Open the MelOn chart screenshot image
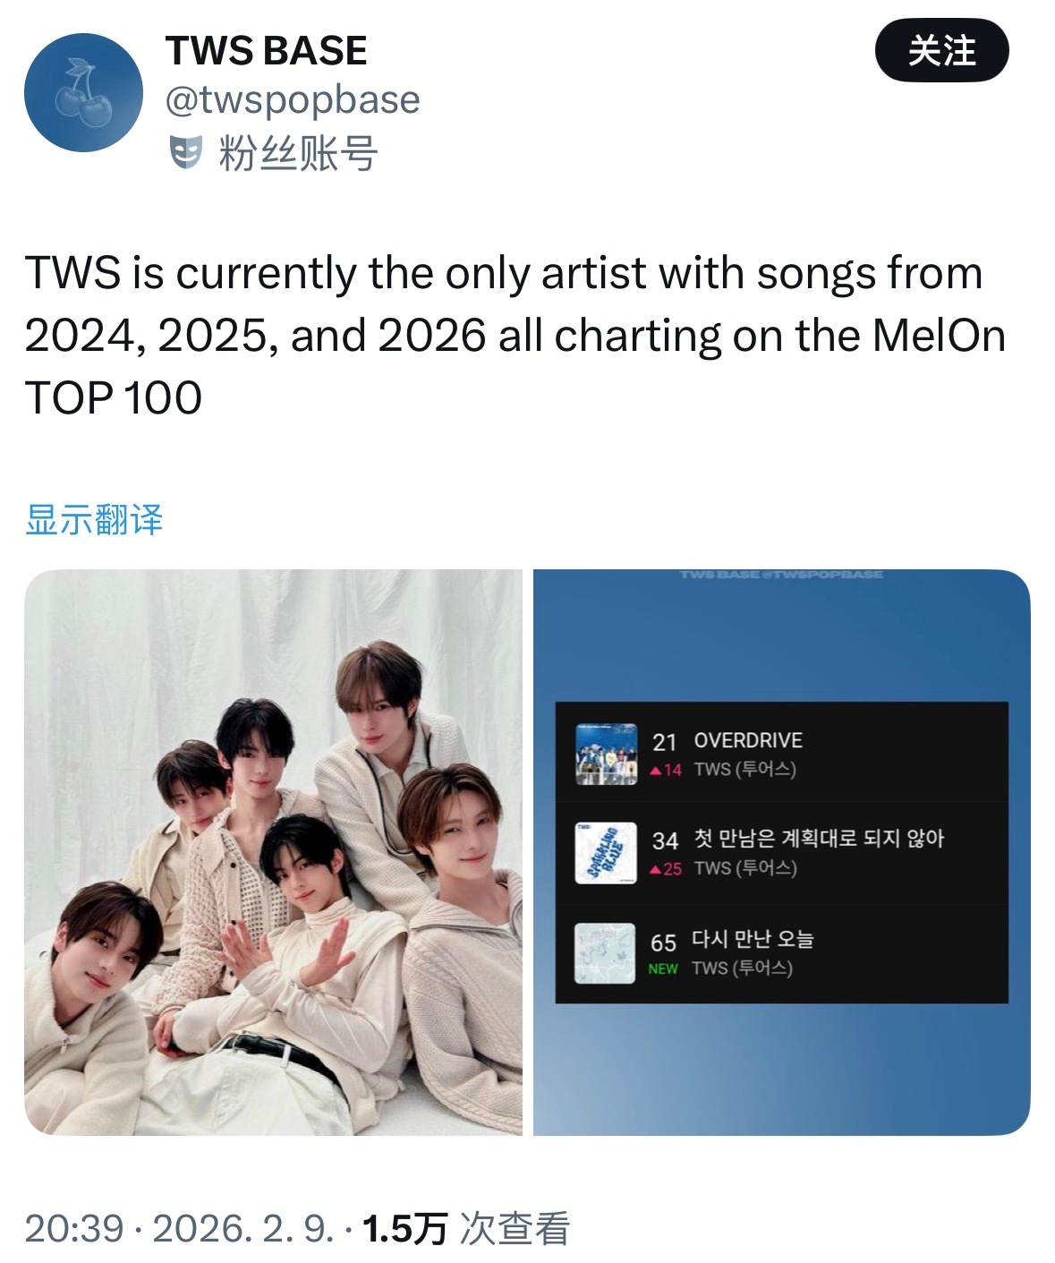 point(781,852)
